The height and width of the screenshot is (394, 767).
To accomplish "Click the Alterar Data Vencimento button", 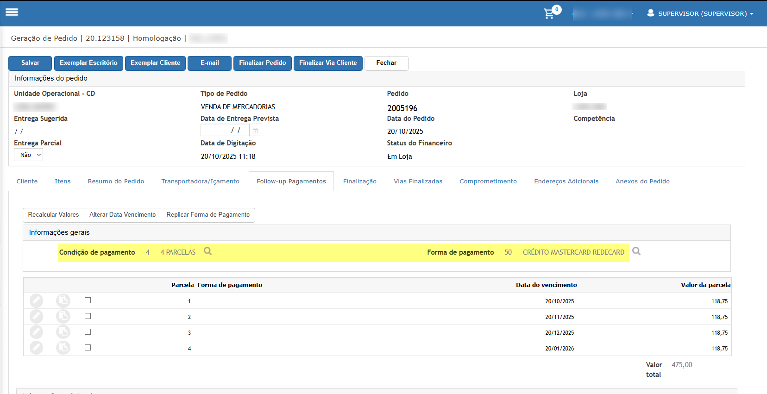I will pyautogui.click(x=122, y=215).
